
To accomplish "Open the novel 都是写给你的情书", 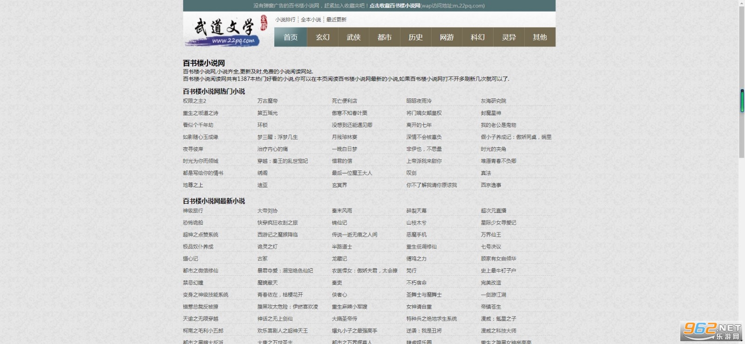I will (x=203, y=173).
